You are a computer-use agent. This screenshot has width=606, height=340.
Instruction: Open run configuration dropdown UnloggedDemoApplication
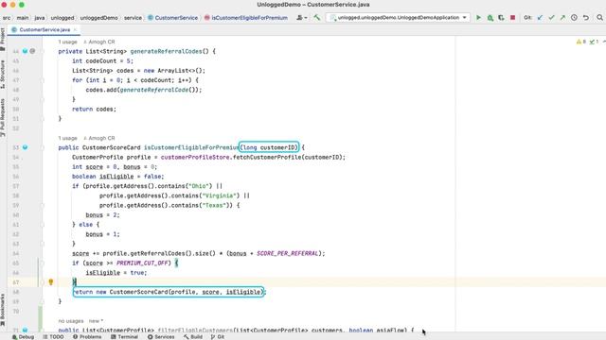399,18
